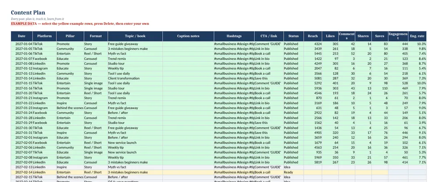The width and height of the screenshot is (437, 182).
Task: Select 'Instagram' in the 2027-01-12 row
Action: point(45,69)
